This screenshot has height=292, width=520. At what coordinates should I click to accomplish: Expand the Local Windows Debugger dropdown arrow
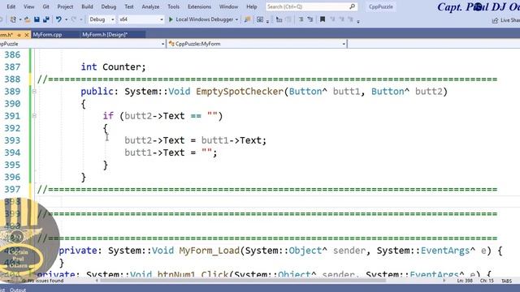236,19
